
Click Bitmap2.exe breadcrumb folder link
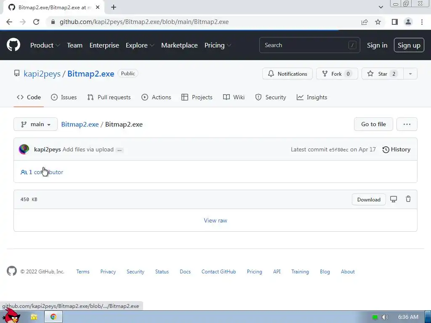(x=80, y=124)
